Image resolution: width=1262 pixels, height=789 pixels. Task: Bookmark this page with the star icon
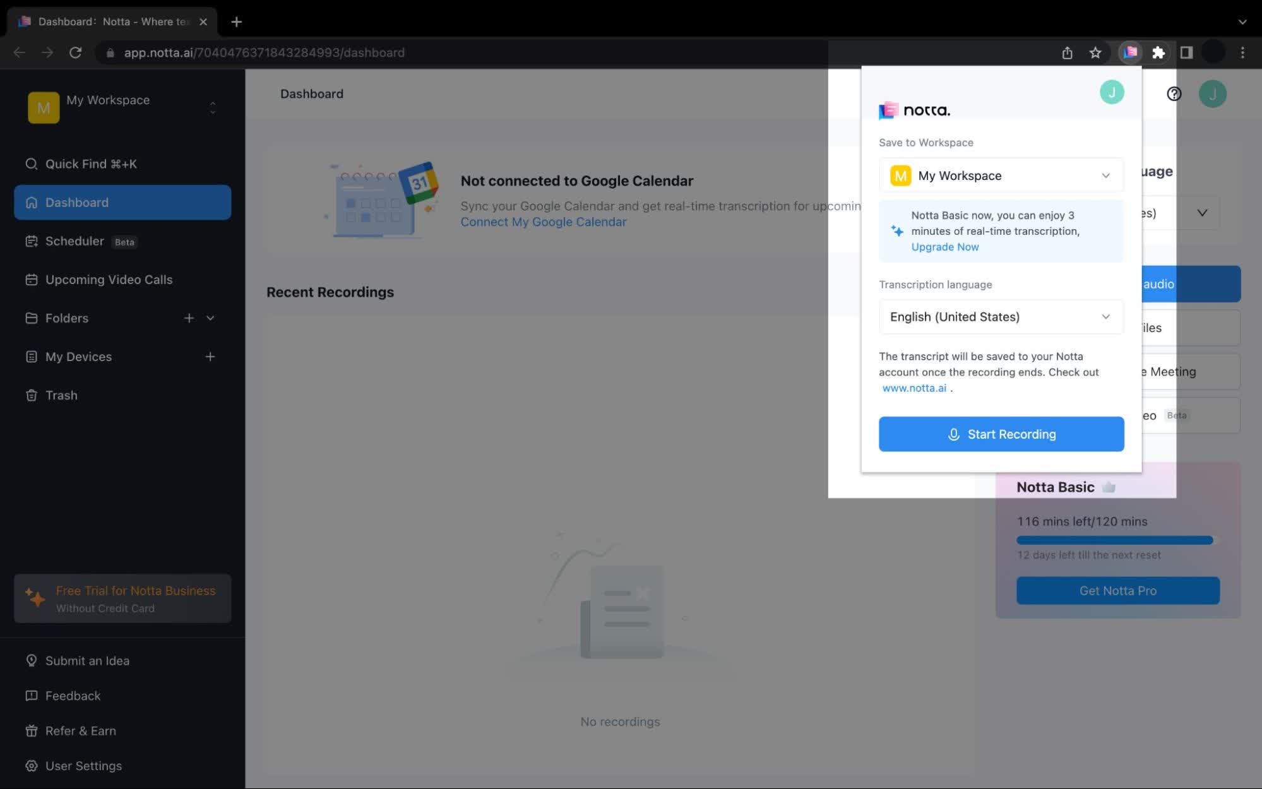pos(1095,52)
